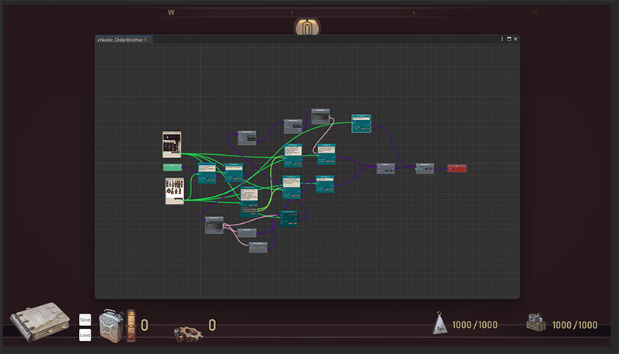Select the tall teal node with large textbox
619x354 pixels.
pos(249,201)
